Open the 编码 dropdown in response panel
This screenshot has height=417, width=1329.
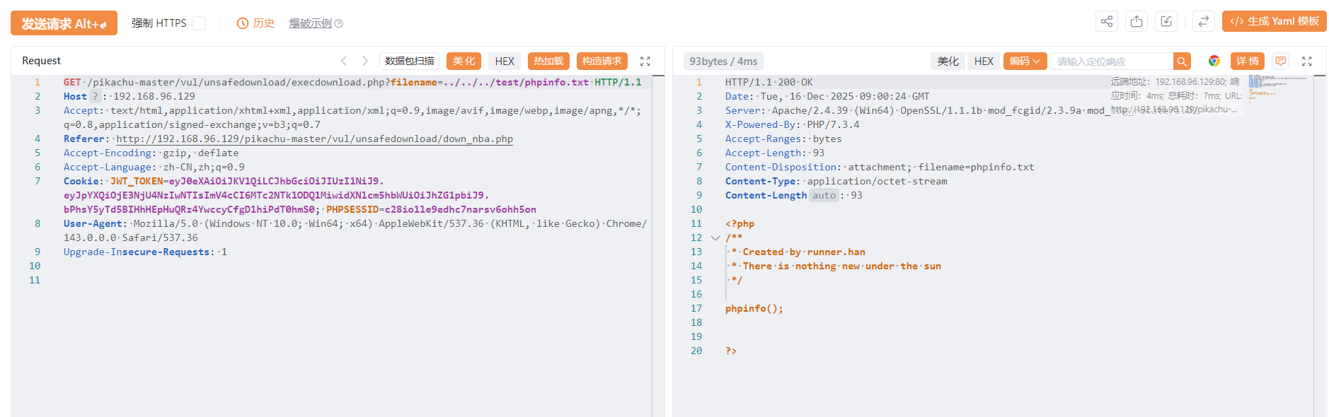pos(1025,61)
